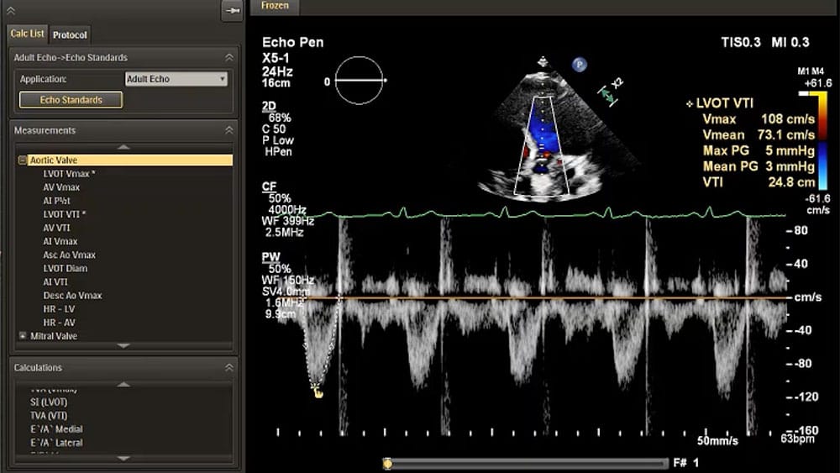Select AI VTI measurement

coord(55,281)
